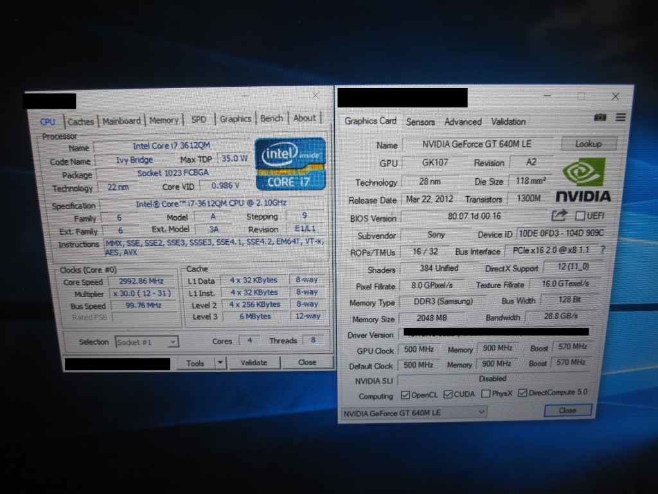Select the SPD tab
The width and height of the screenshot is (658, 494).
click(x=199, y=120)
